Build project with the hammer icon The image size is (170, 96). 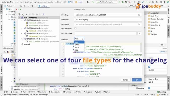click(93, 2)
